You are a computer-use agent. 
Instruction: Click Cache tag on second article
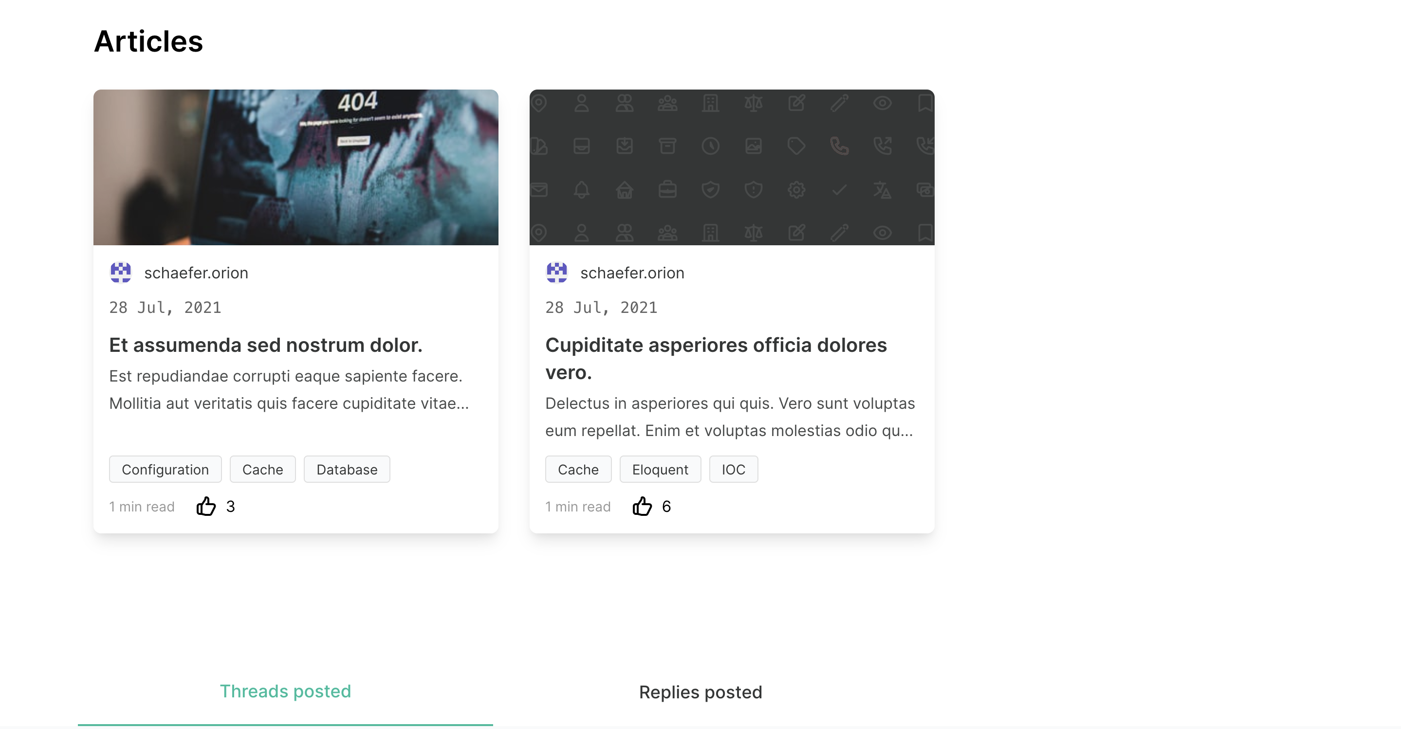coord(578,469)
